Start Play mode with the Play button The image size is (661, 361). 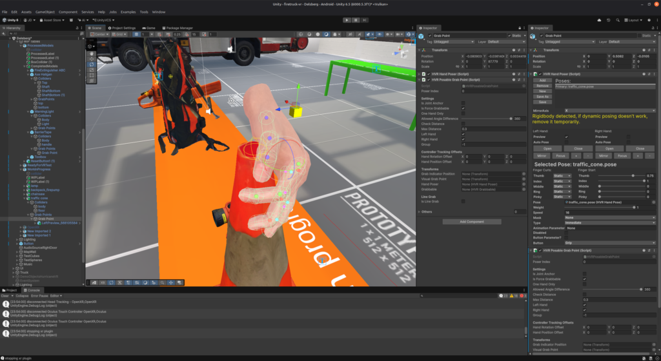347,20
